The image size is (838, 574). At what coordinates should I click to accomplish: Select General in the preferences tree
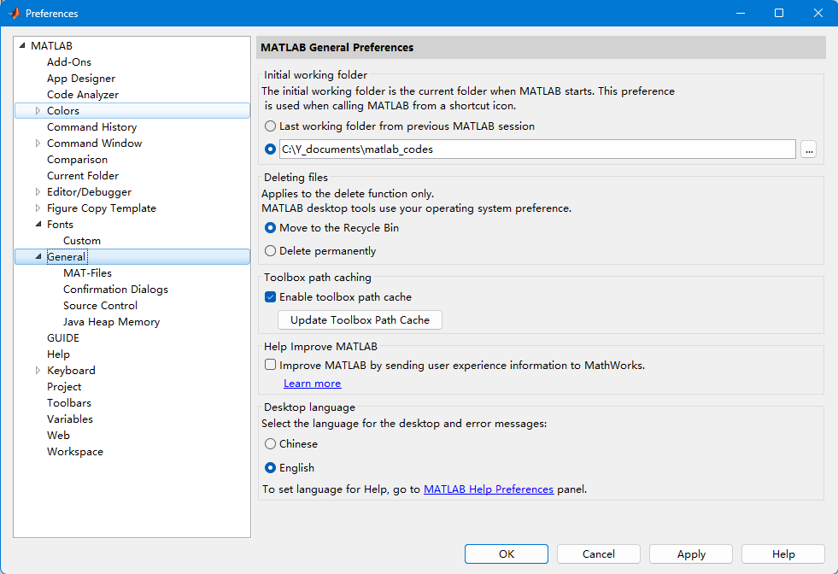point(67,257)
